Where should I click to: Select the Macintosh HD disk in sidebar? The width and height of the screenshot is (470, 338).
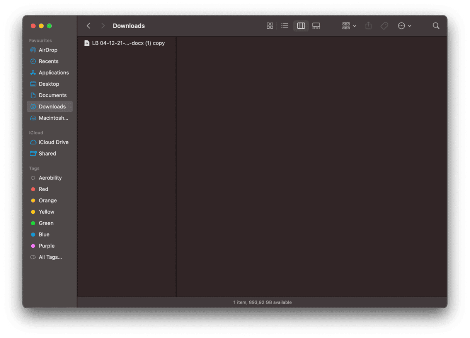(x=53, y=118)
